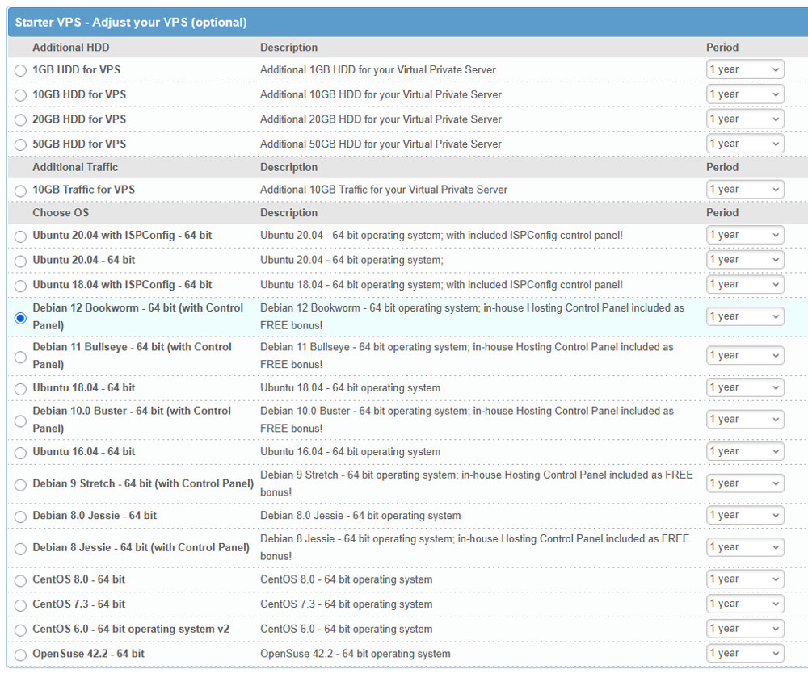Open the Period dropdown for Debian 12 Bookworm

tap(744, 316)
